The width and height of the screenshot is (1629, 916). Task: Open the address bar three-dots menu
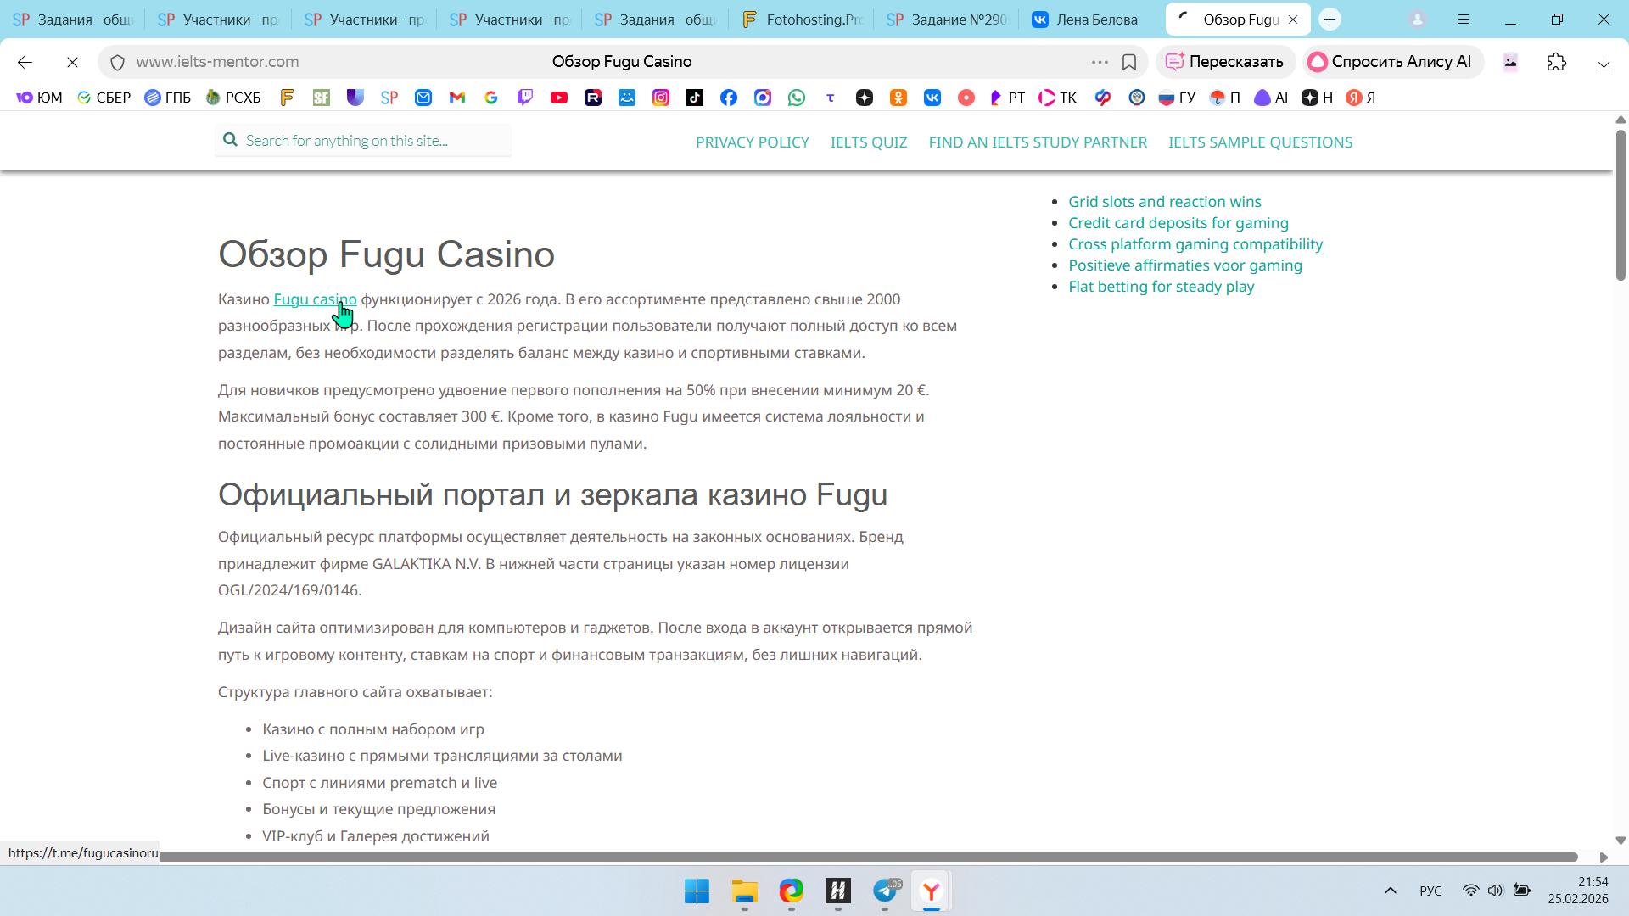click(1100, 62)
